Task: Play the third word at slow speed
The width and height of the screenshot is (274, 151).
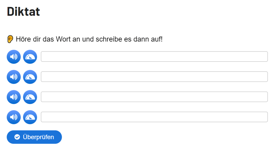Action: pos(30,97)
